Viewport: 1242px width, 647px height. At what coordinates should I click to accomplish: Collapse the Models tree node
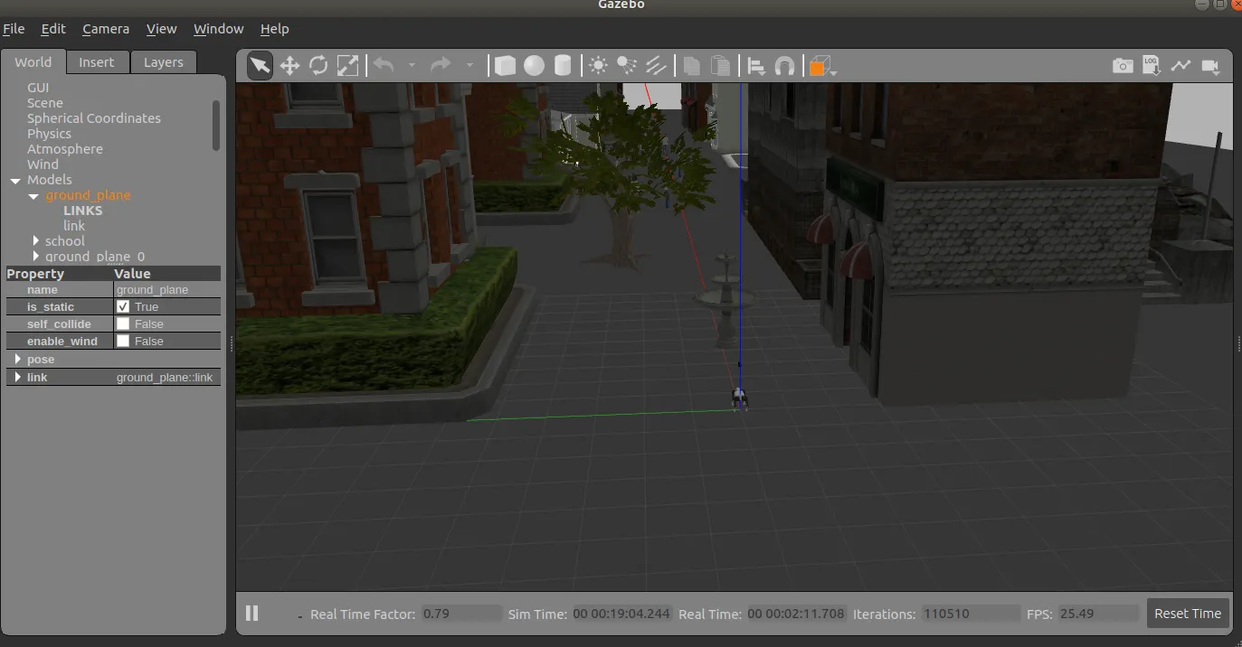point(15,181)
